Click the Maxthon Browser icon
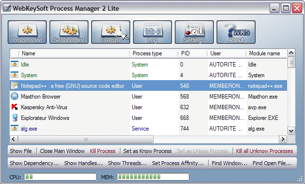The image size is (305, 184). pos(15,96)
